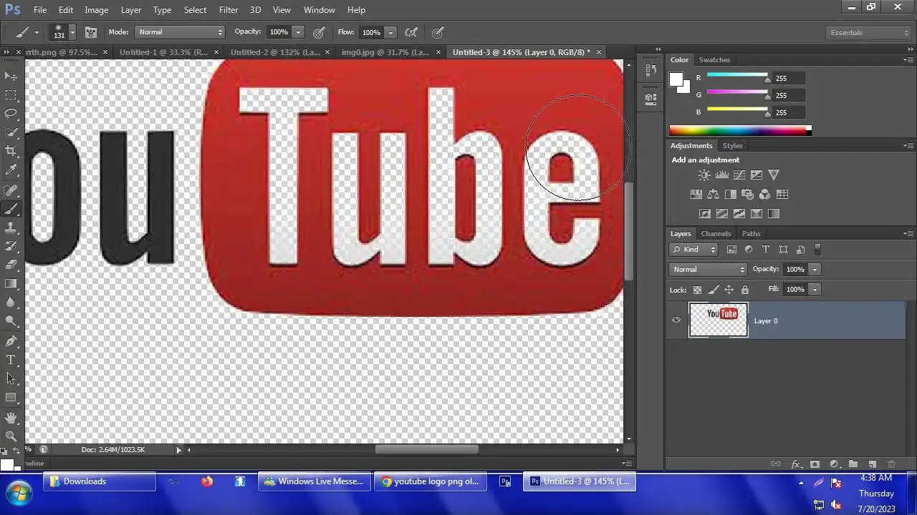Click foreground color swatch in Color panel
This screenshot has width=917, height=515.
point(676,79)
